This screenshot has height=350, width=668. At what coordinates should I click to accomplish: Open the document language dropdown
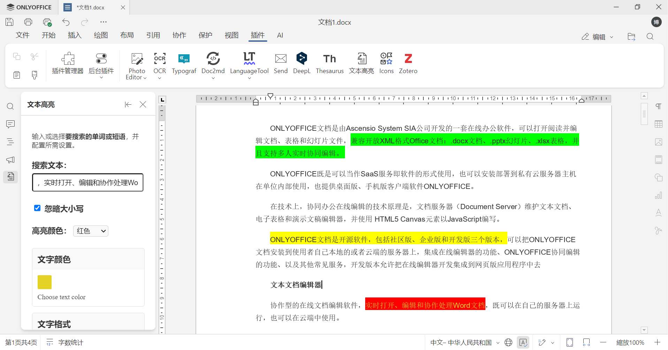coord(463,342)
